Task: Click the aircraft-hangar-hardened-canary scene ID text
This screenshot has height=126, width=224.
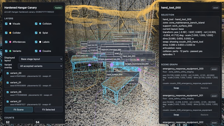Action: pos(29,12)
